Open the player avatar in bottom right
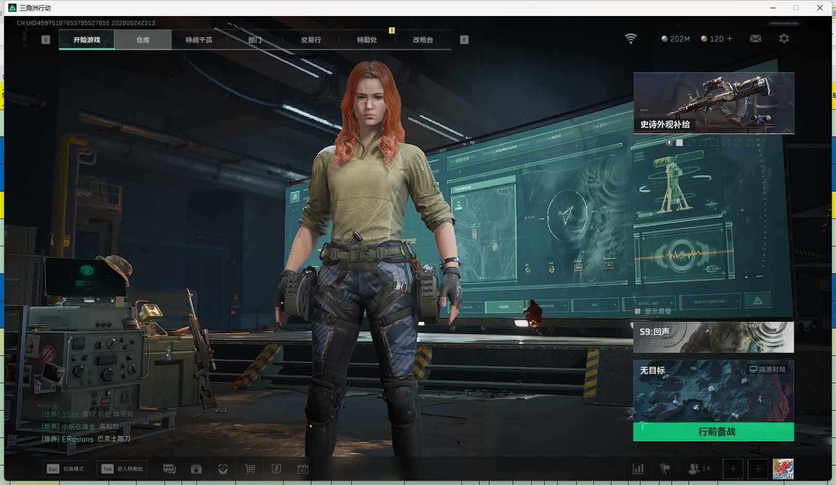Viewport: 836px width, 485px height. pos(783,469)
